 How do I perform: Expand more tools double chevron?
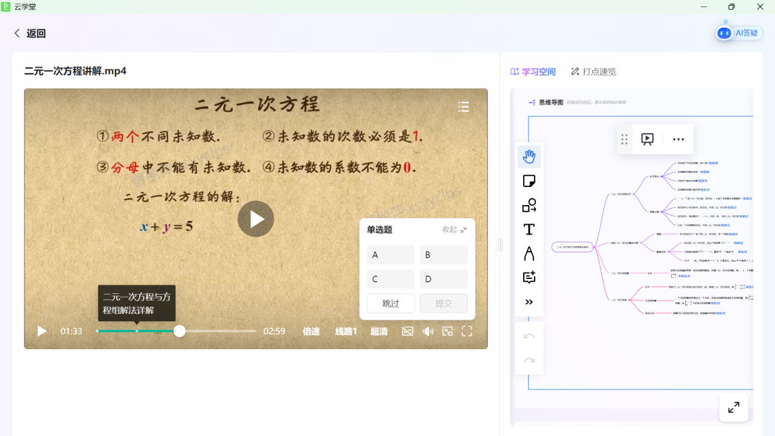[x=529, y=302]
